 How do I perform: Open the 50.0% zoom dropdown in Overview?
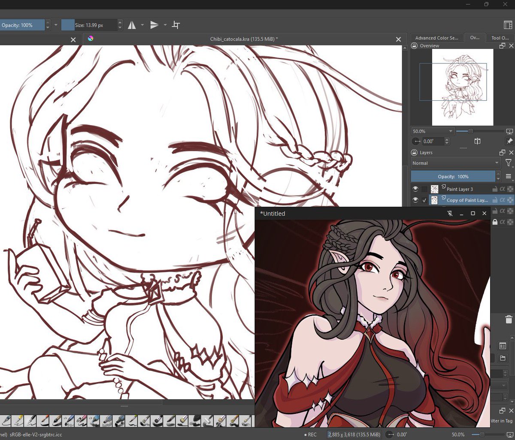[433, 131]
